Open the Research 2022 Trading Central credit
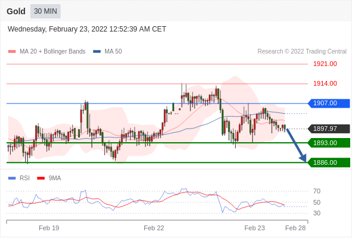This screenshot has width=352, height=238. click(x=302, y=52)
